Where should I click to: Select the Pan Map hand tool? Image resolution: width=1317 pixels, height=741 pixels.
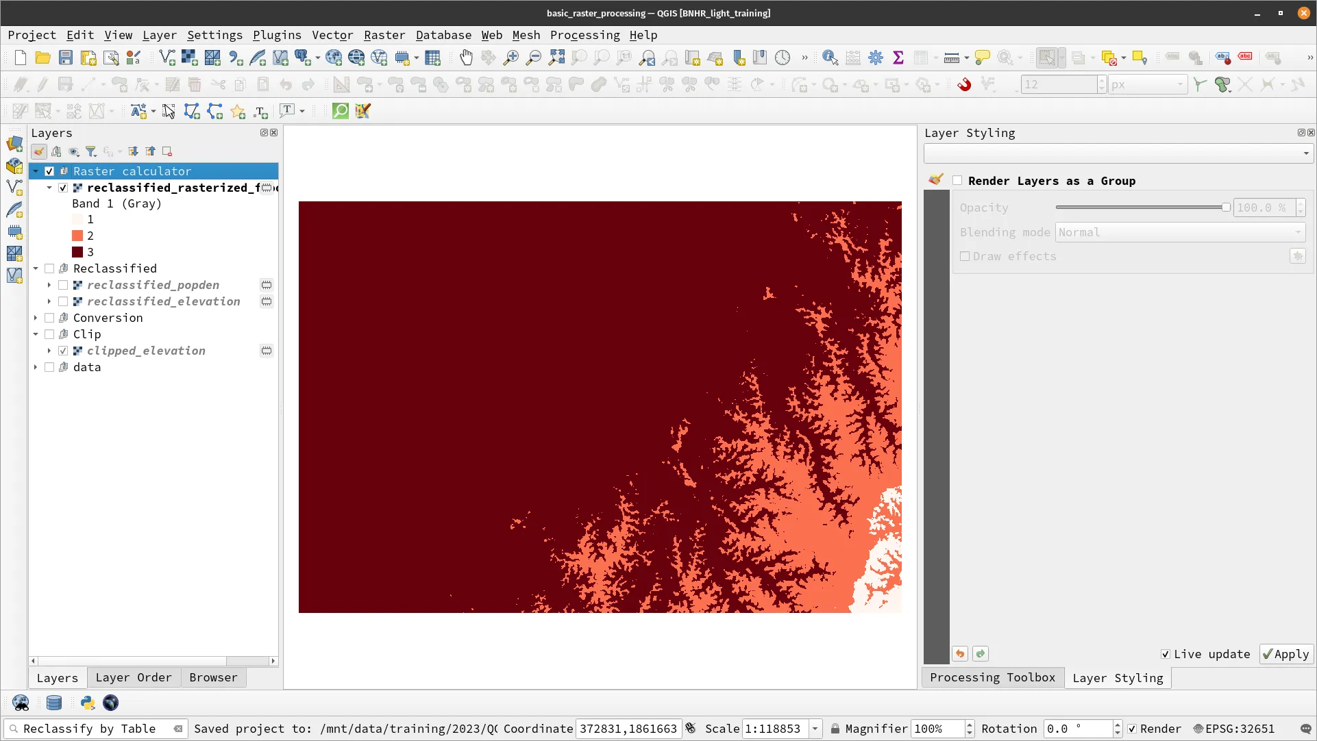tap(466, 58)
